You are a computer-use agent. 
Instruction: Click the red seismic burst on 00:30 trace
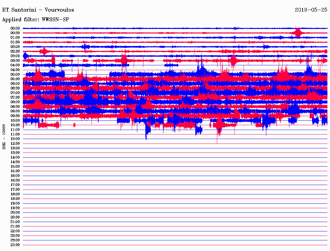297,33
